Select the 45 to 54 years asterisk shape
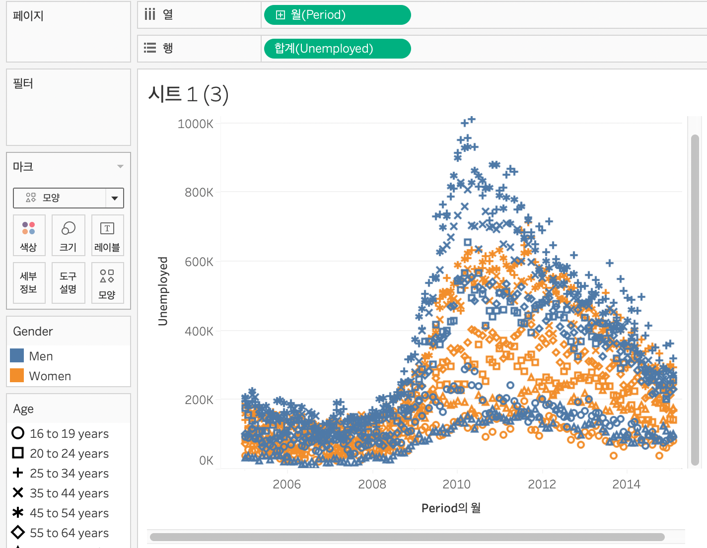 click(18, 513)
